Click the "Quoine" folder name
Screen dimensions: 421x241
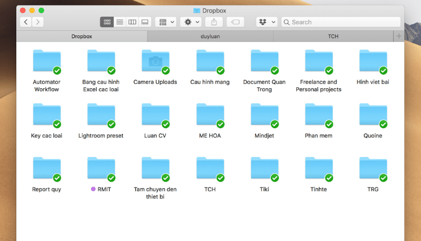373,136
